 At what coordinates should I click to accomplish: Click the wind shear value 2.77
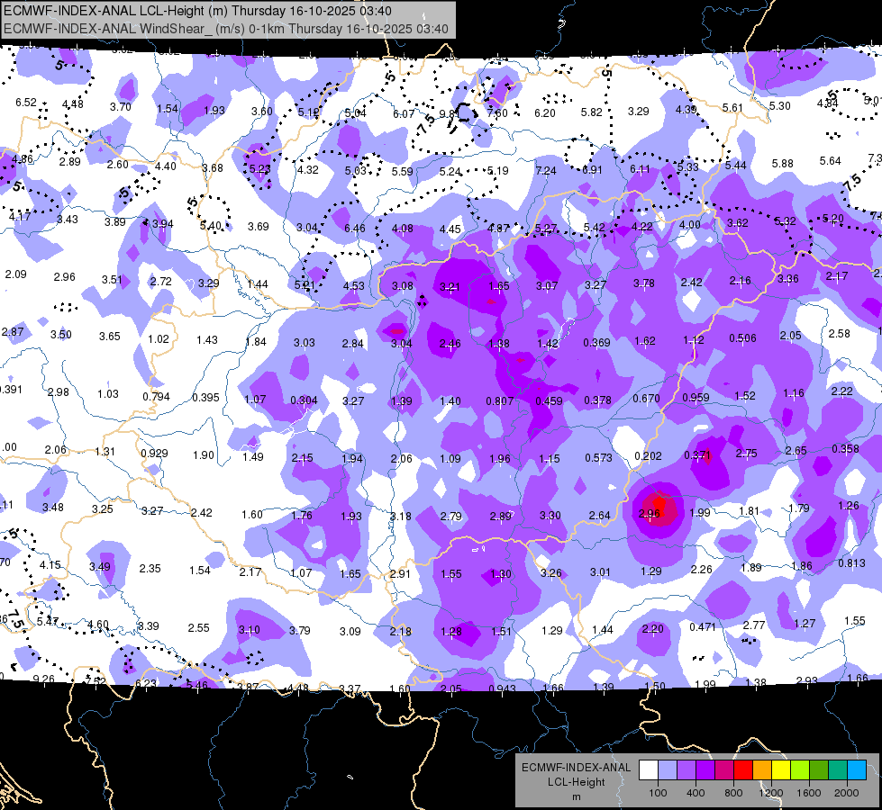click(x=753, y=625)
